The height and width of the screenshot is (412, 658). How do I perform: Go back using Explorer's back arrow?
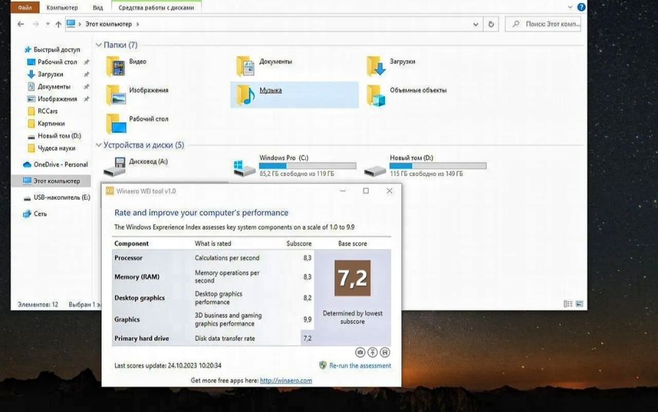tap(20, 24)
